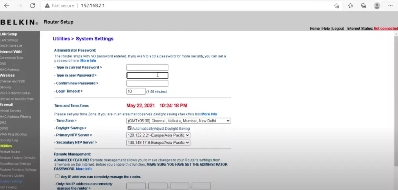The image size is (398, 190).
Task: Open Save/Backup Settings in the sidebar
Action: [x=16, y=164]
